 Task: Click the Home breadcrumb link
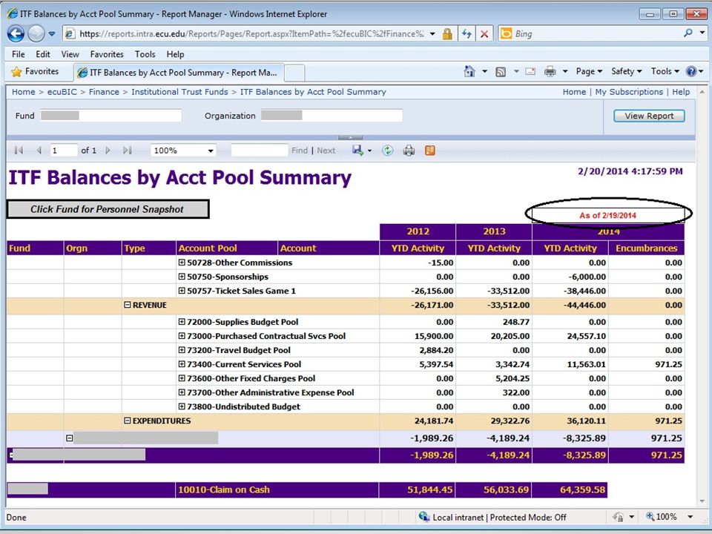tap(23, 92)
